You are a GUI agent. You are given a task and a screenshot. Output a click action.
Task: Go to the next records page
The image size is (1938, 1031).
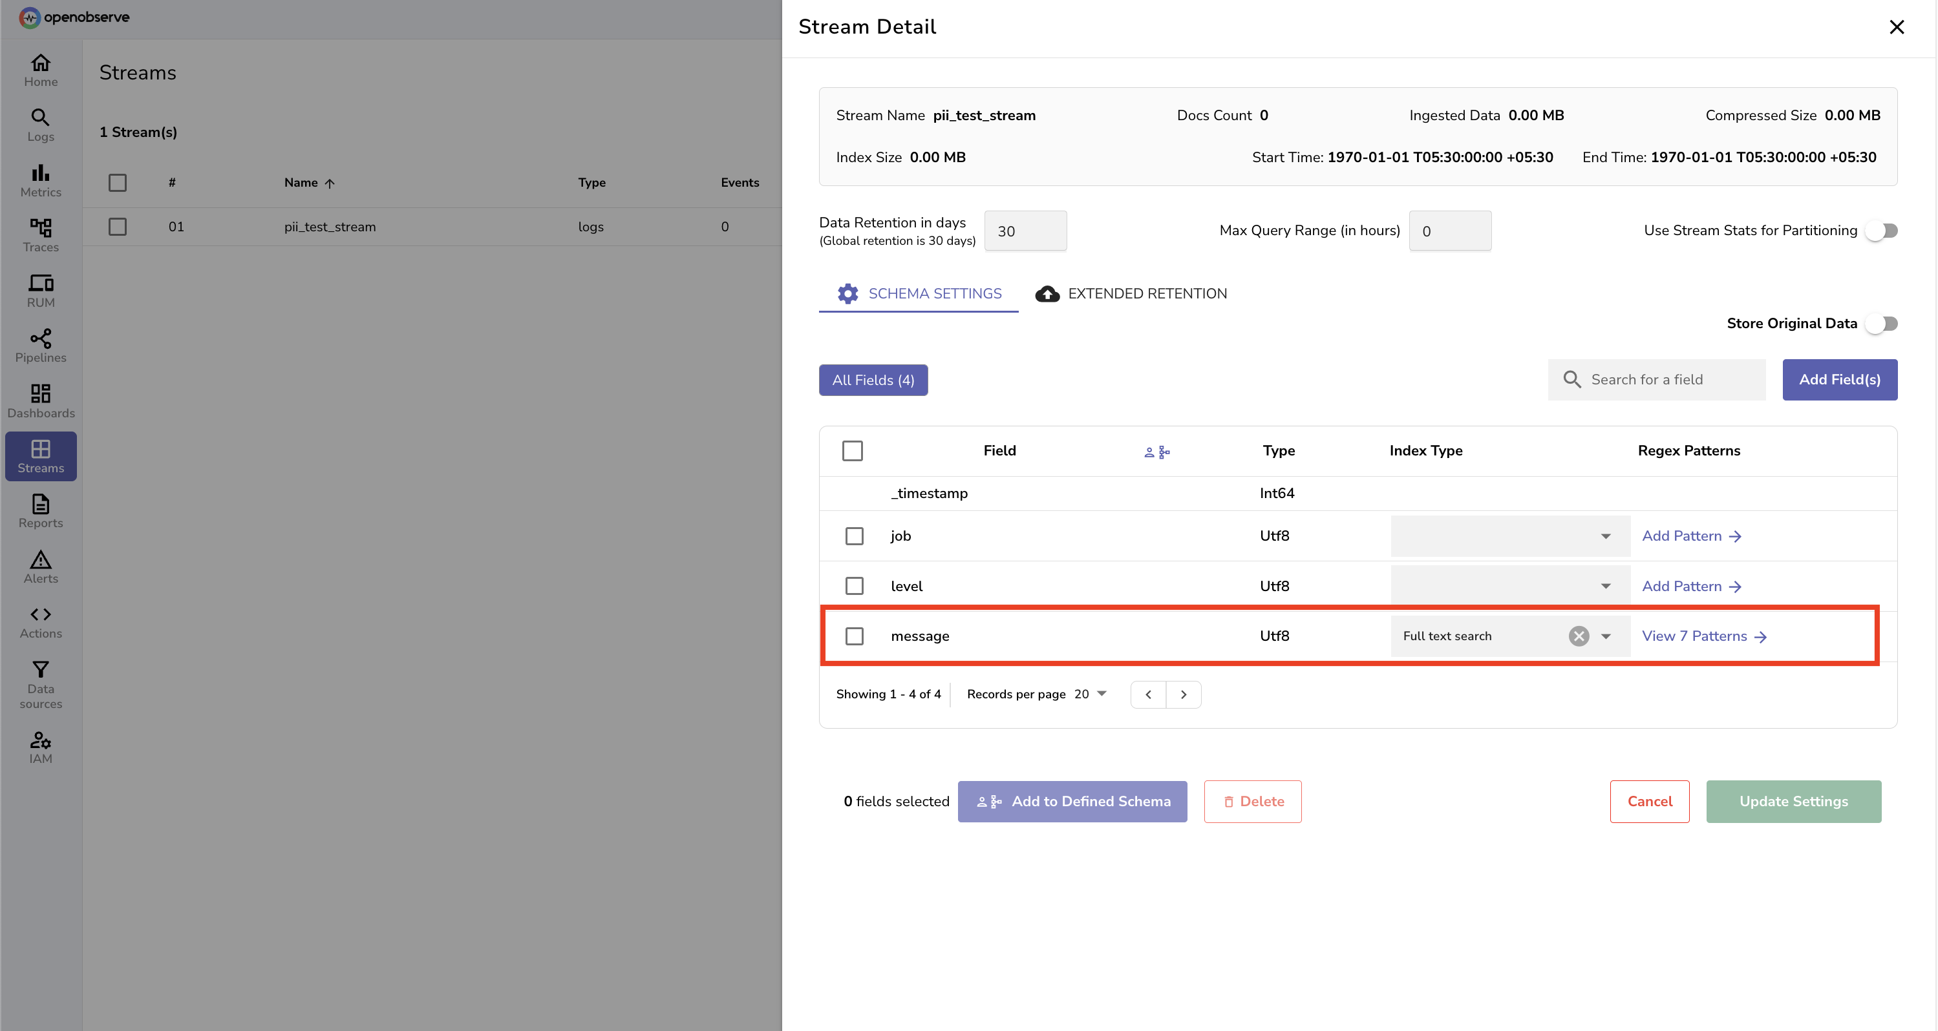click(1184, 695)
